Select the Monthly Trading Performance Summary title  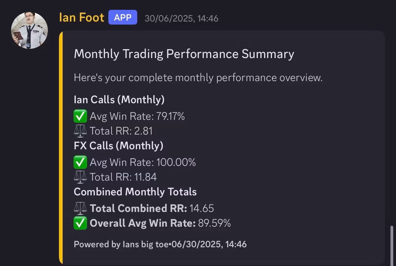(184, 54)
